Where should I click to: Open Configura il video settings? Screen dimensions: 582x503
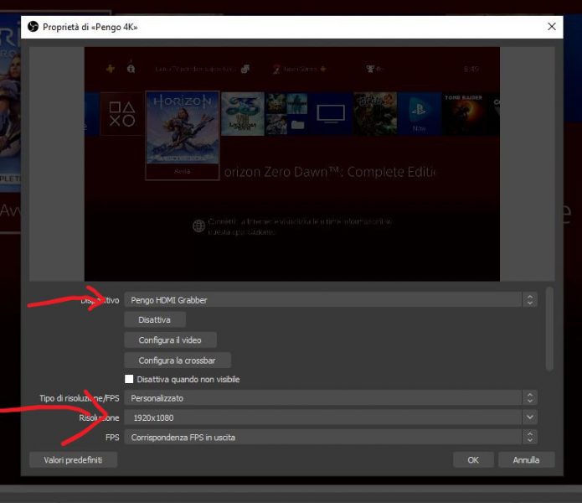pyautogui.click(x=170, y=340)
